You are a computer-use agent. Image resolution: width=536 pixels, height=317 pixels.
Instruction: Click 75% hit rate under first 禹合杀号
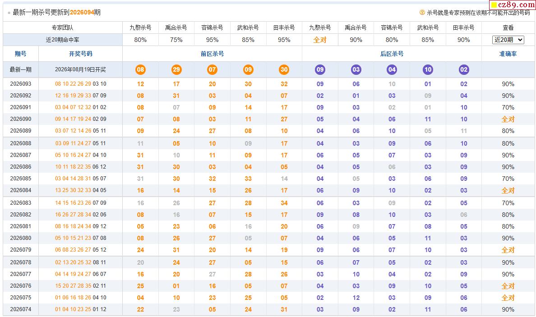(176, 40)
